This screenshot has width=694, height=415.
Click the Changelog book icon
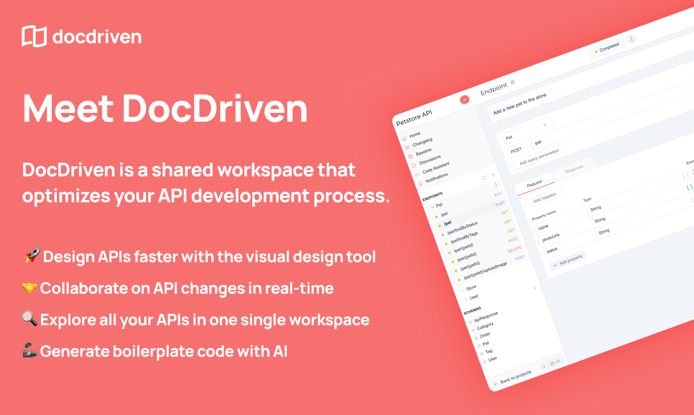tap(407, 147)
